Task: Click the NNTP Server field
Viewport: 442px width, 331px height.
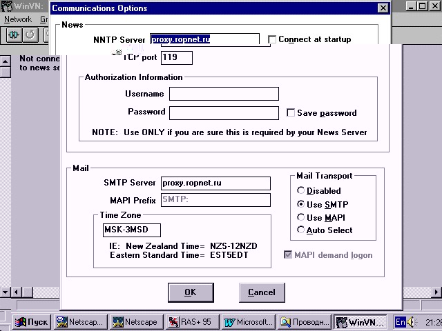Action: click(204, 39)
